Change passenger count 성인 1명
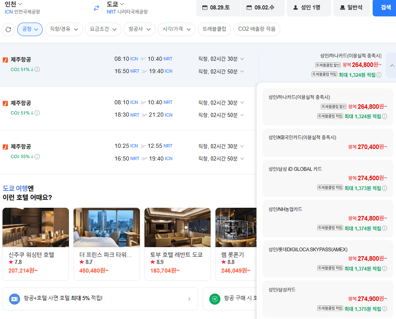396x319 pixels. click(309, 8)
